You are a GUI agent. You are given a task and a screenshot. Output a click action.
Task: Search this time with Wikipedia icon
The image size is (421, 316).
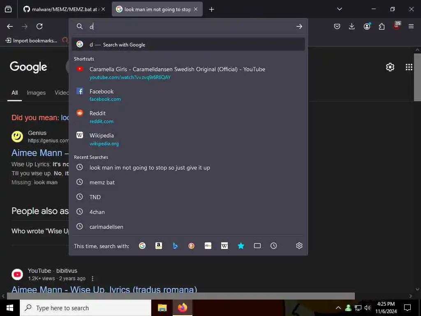point(224,246)
